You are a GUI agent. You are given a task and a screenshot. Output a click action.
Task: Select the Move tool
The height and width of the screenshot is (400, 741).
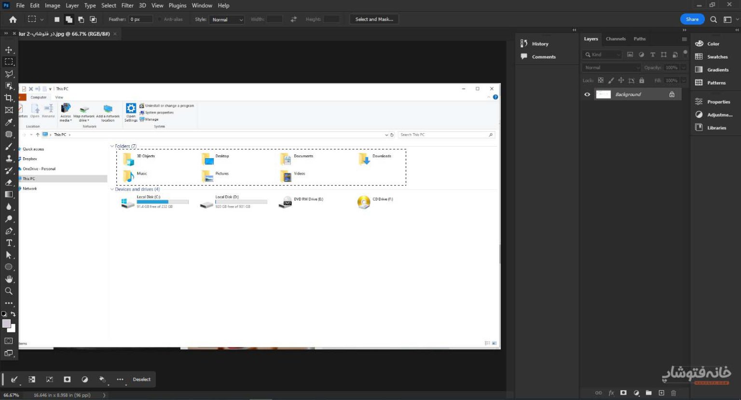pyautogui.click(x=9, y=50)
